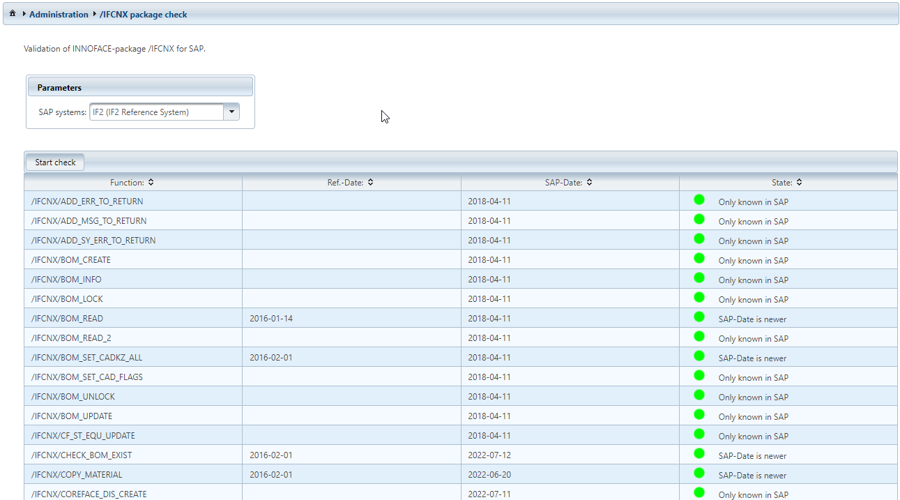
Task: Select the IF2 Reference System combo box field
Action: click(156, 112)
